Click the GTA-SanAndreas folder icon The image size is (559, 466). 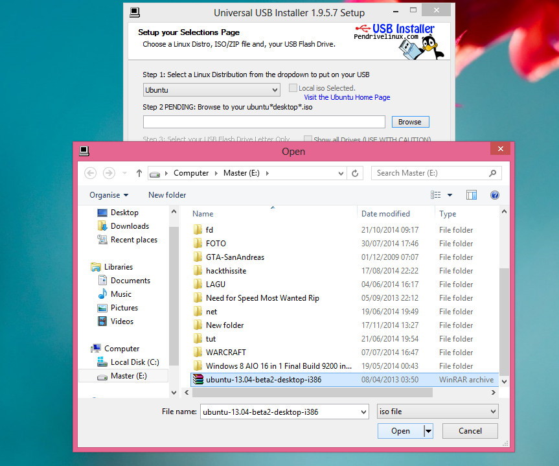(198, 257)
